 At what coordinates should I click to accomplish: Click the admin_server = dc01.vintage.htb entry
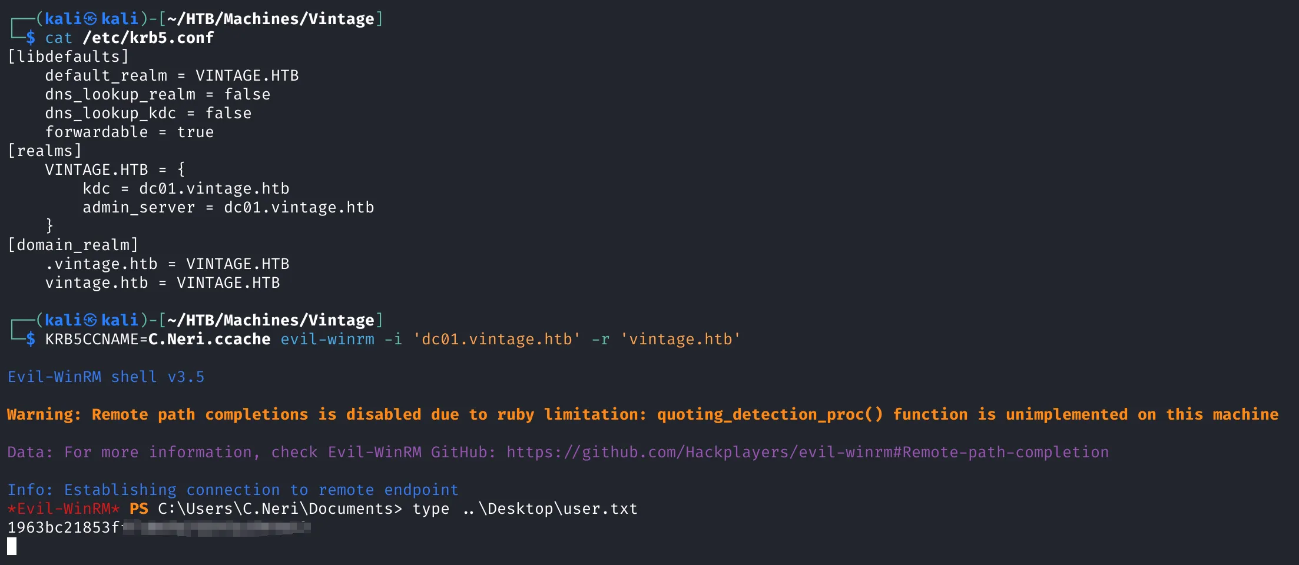(228, 207)
